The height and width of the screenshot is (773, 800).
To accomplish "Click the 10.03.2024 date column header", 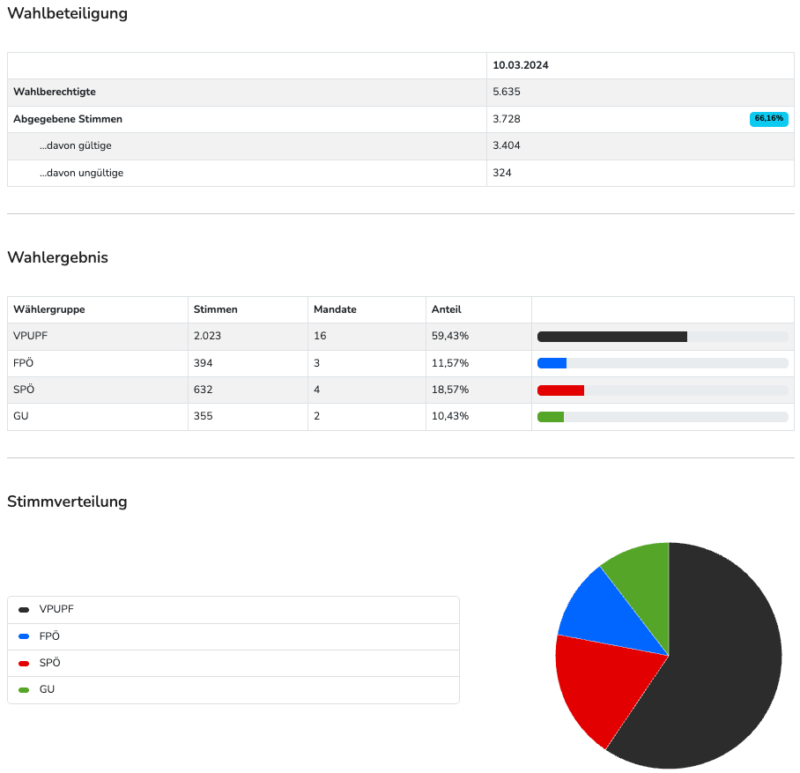I will tap(521, 65).
